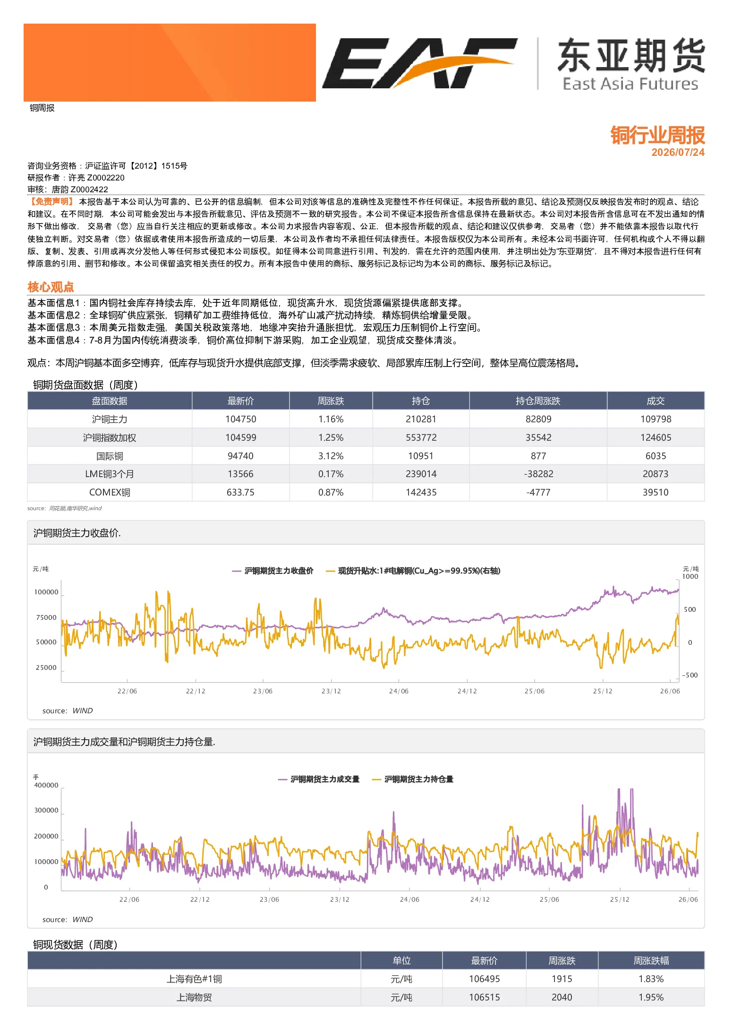Click the 25/12 tick in the volume chart
This screenshot has height=1026, width=732.
click(620, 899)
